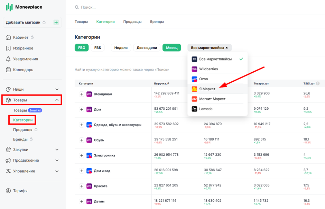Click the Тарифы coin icon
Image resolution: width=325 pixels, height=209 pixels.
[x=8, y=191]
